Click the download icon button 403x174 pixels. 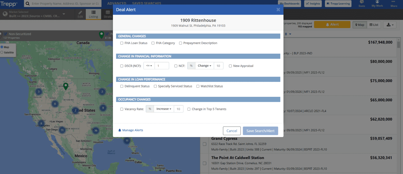click(390, 25)
